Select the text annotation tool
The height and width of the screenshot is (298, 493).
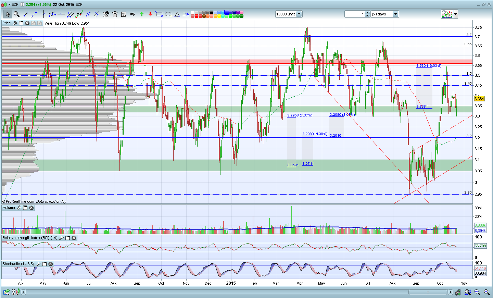pyautogui.click(x=124, y=14)
